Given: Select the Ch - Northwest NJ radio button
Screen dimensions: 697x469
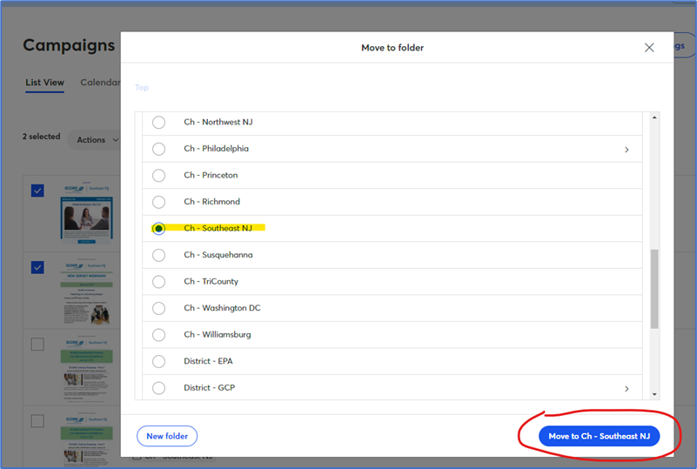Looking at the screenshot, I should tap(158, 123).
